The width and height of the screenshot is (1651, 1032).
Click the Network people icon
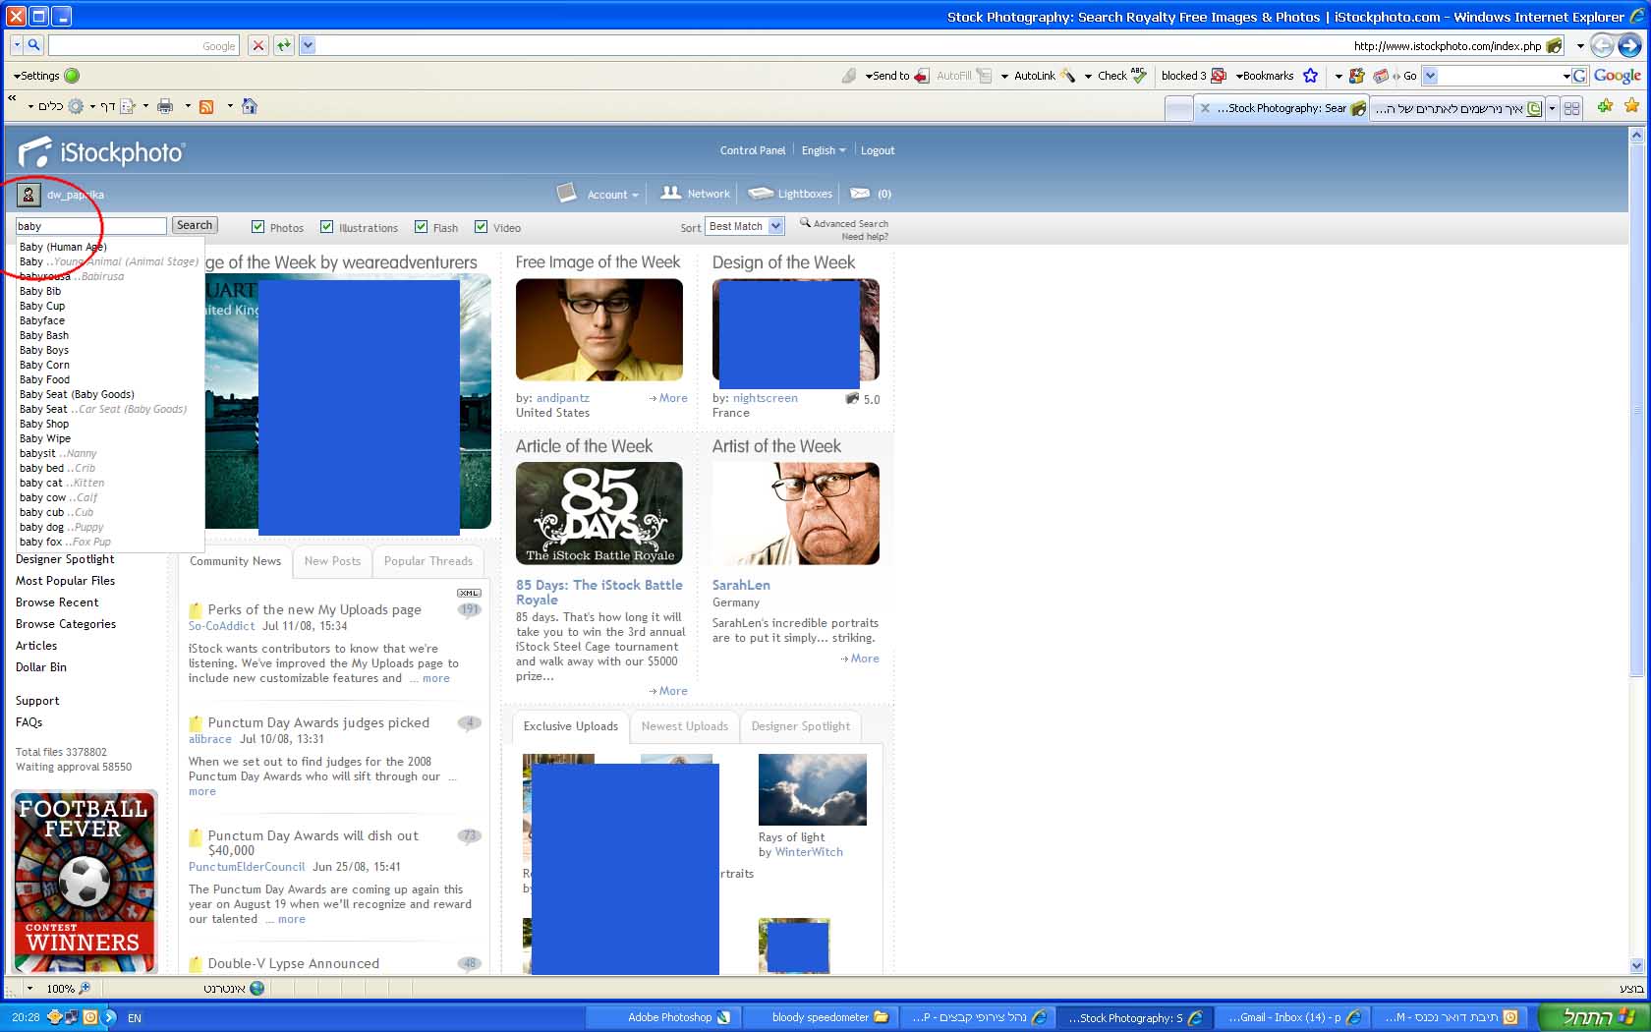click(671, 193)
